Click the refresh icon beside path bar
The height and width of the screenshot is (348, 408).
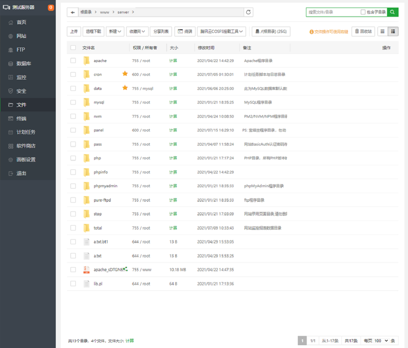pyautogui.click(x=249, y=12)
